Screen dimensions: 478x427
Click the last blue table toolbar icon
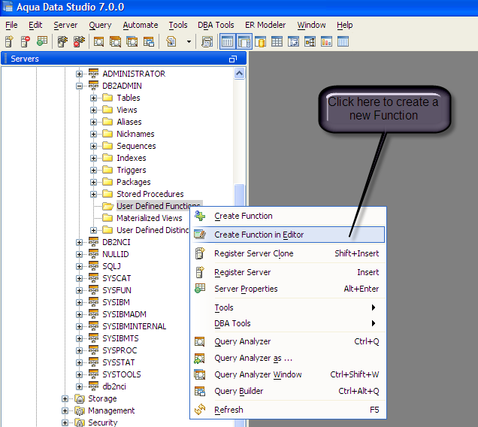[343, 41]
